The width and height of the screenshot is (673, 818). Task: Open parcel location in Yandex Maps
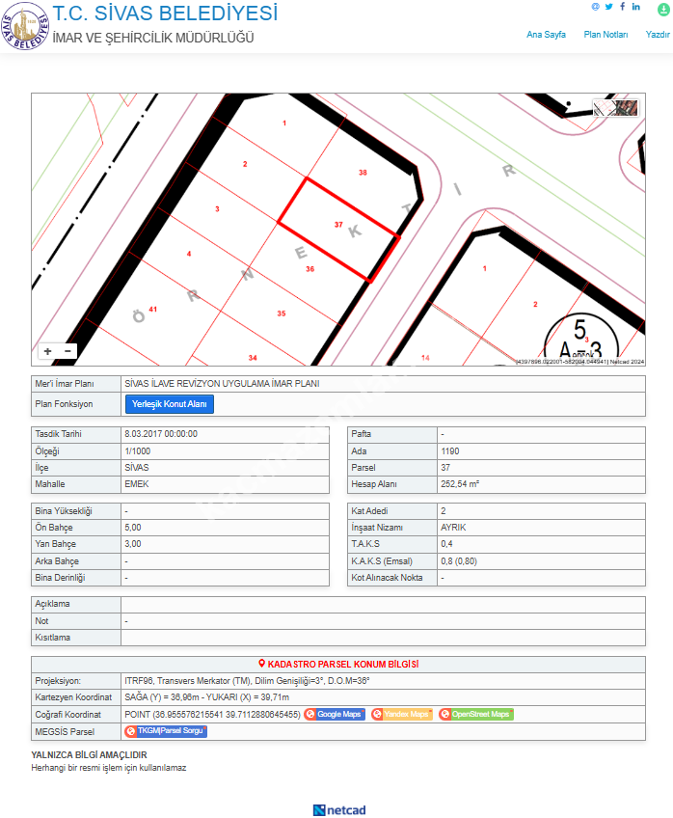pyautogui.click(x=402, y=715)
